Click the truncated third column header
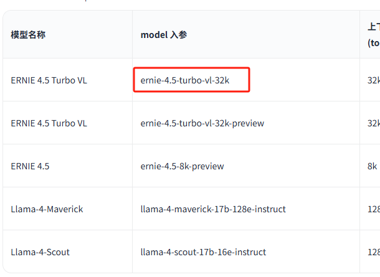 [x=373, y=34]
